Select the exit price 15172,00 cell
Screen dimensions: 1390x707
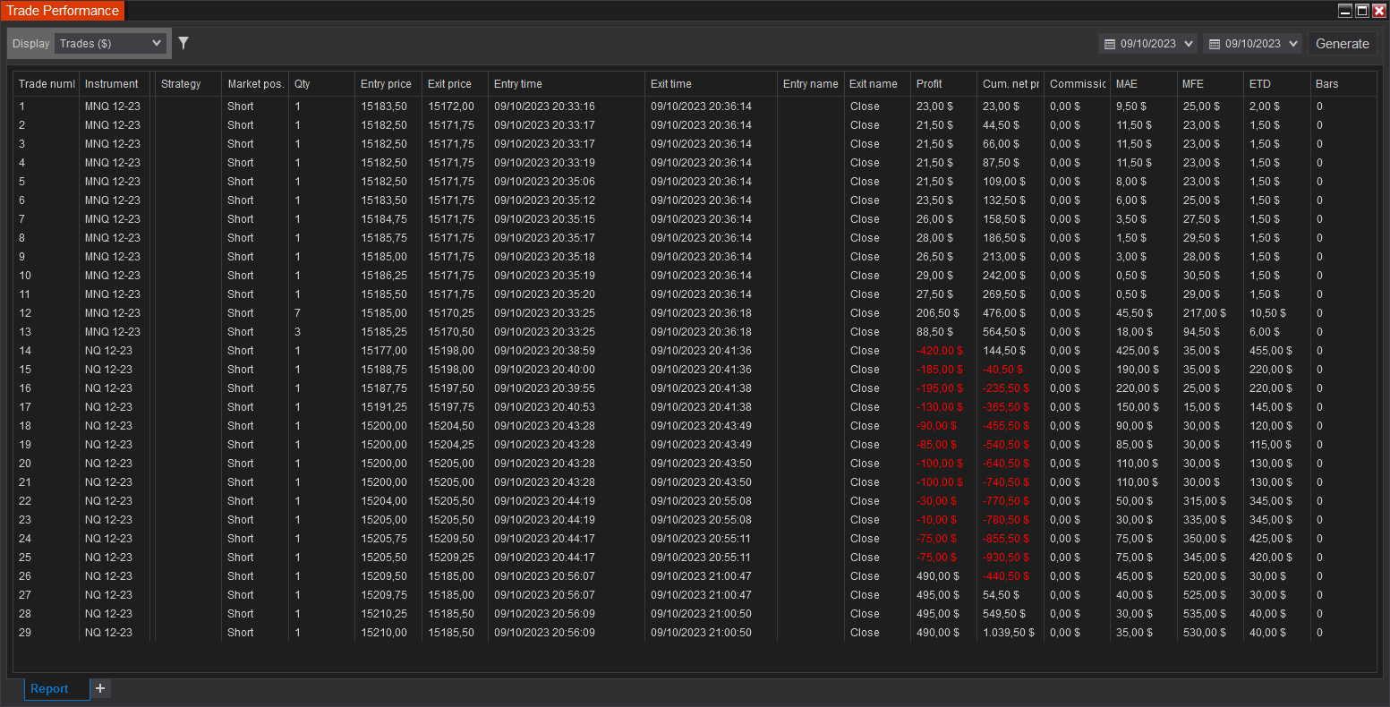point(451,106)
